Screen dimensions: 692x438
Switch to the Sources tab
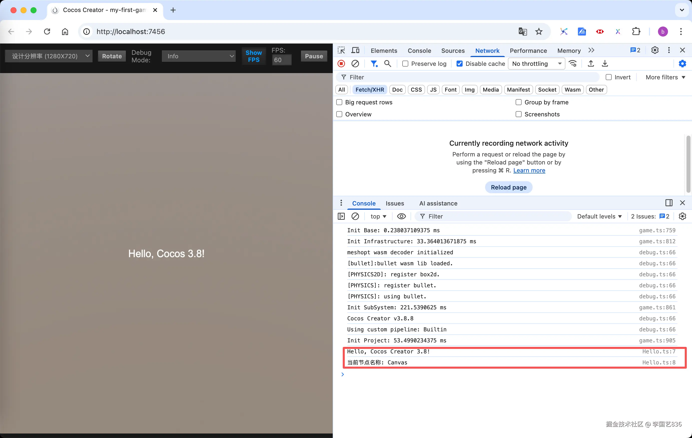coord(453,51)
